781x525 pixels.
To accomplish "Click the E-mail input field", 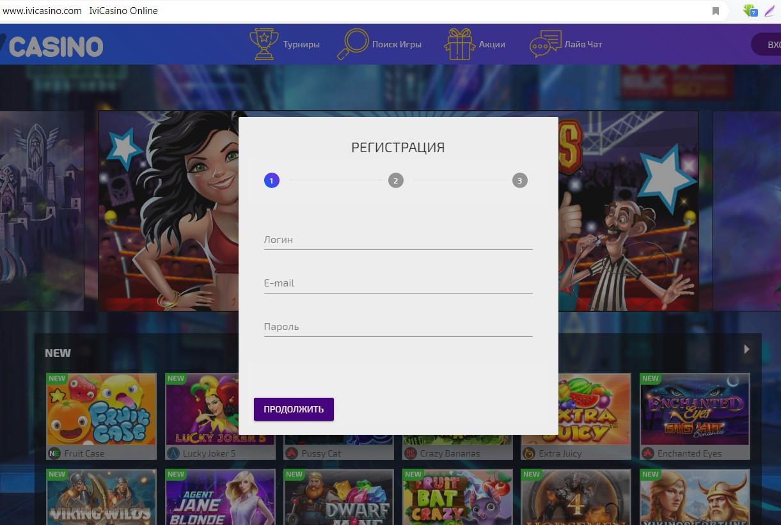I will pyautogui.click(x=398, y=283).
